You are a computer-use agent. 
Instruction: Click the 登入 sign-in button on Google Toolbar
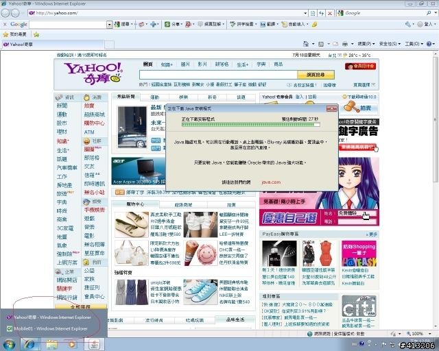click(426, 25)
